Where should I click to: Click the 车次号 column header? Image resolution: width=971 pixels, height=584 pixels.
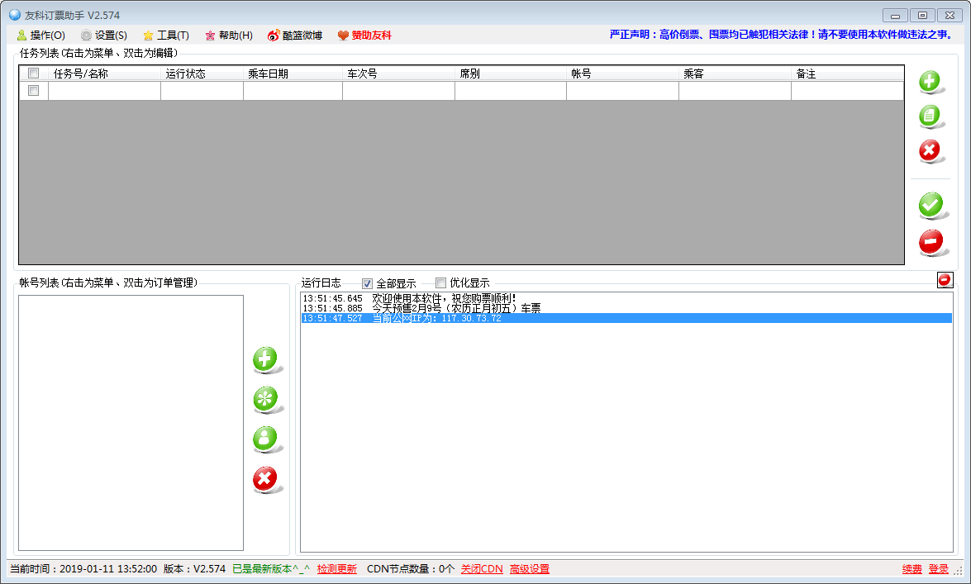pos(399,74)
